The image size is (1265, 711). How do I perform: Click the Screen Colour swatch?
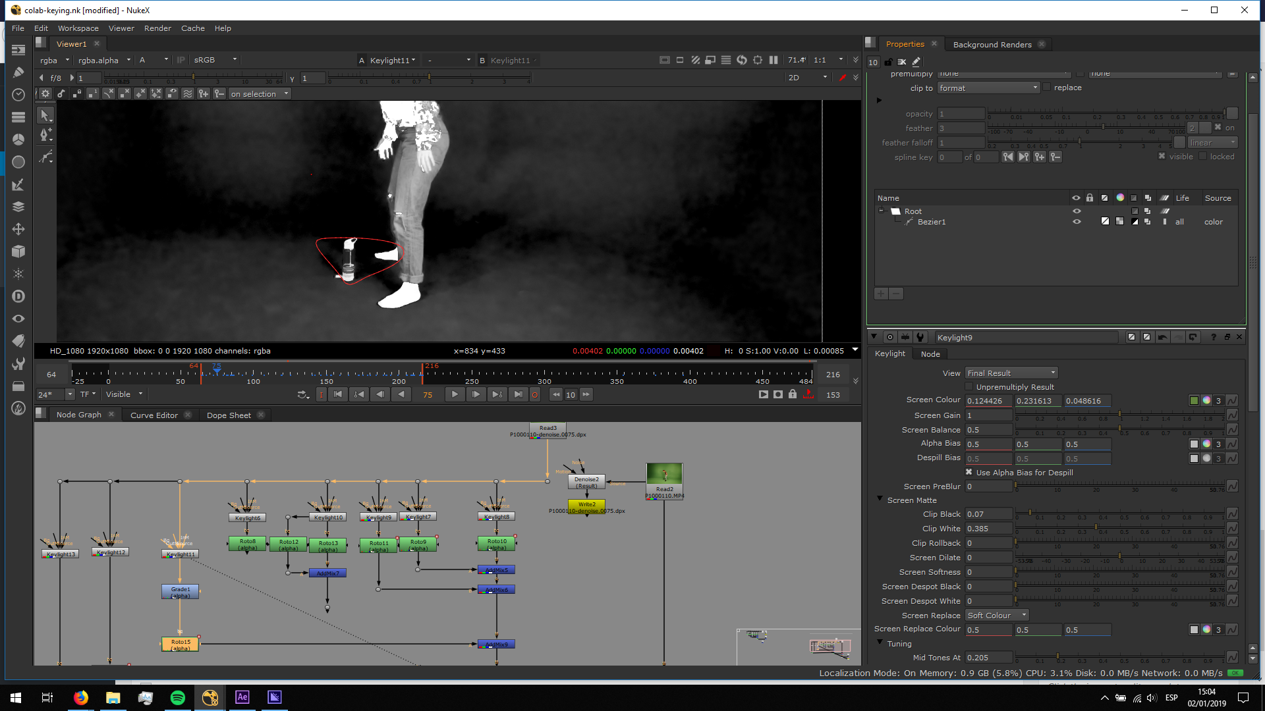pyautogui.click(x=1194, y=400)
